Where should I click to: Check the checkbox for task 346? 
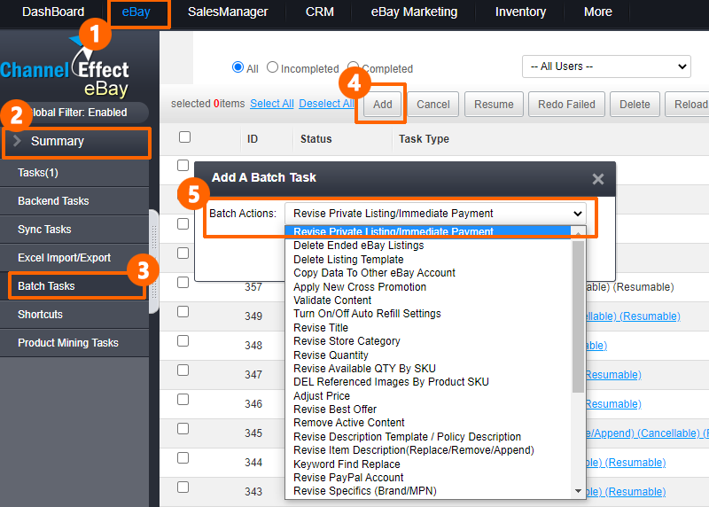183,400
